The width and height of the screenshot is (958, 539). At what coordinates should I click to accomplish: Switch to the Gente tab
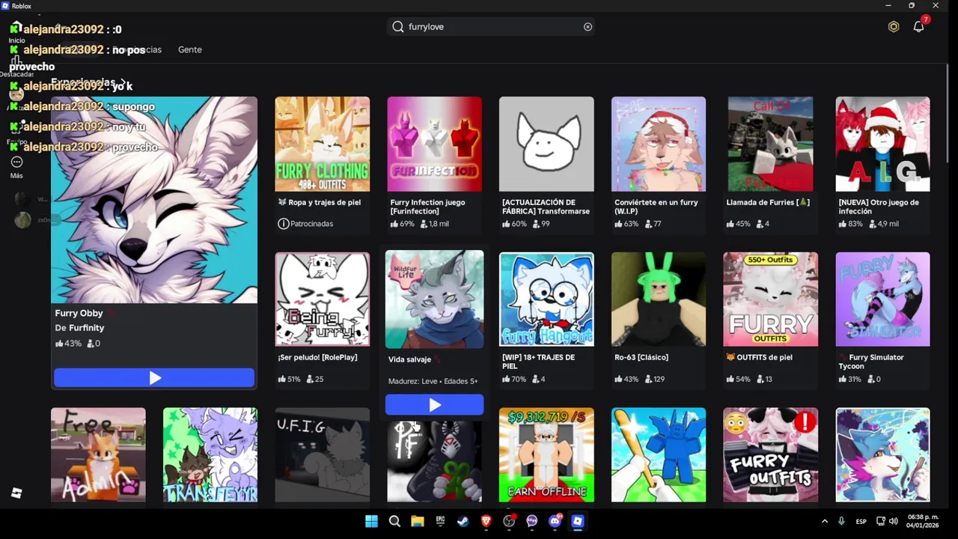[x=190, y=49]
